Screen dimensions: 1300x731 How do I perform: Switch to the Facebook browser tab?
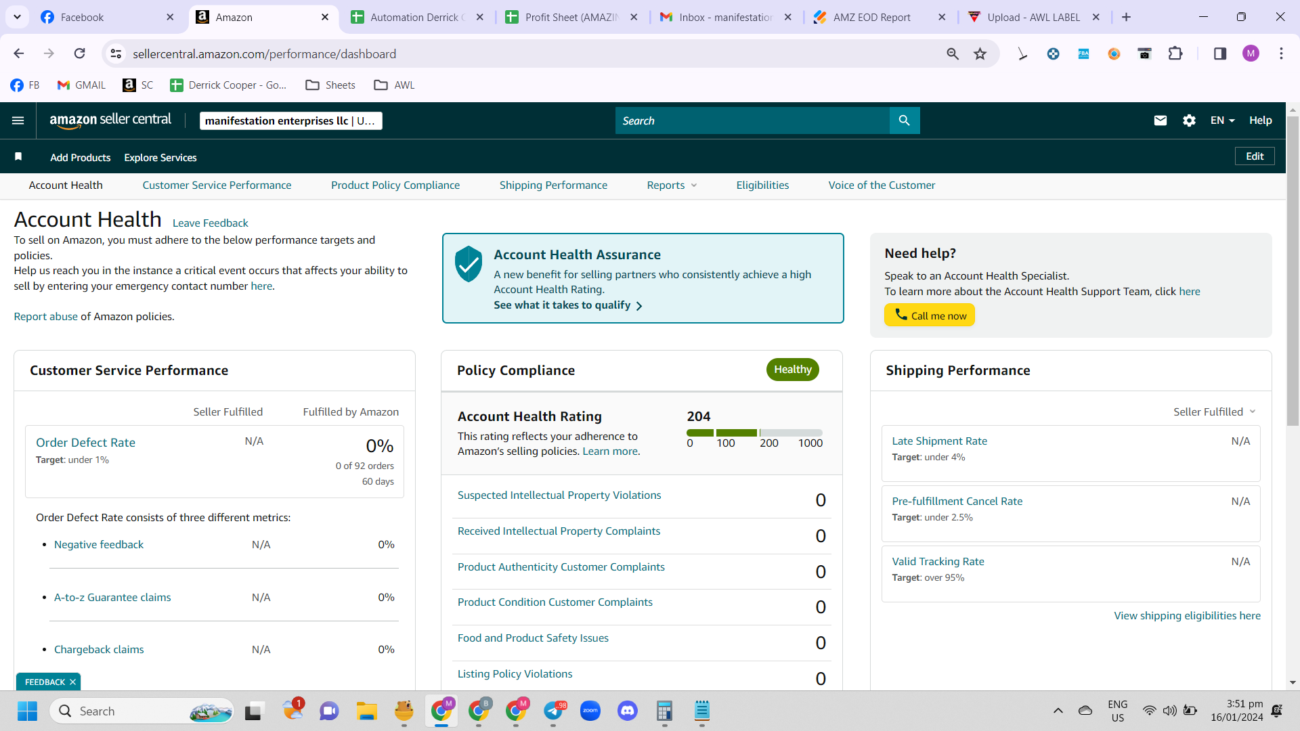click(108, 17)
